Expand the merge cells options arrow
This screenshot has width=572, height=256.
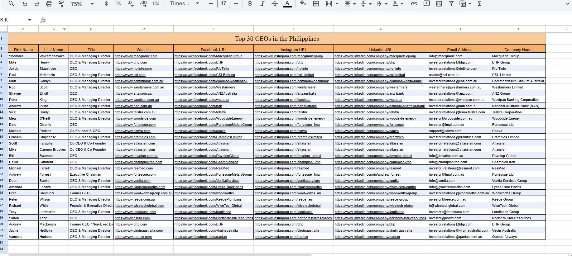tap(337, 4)
